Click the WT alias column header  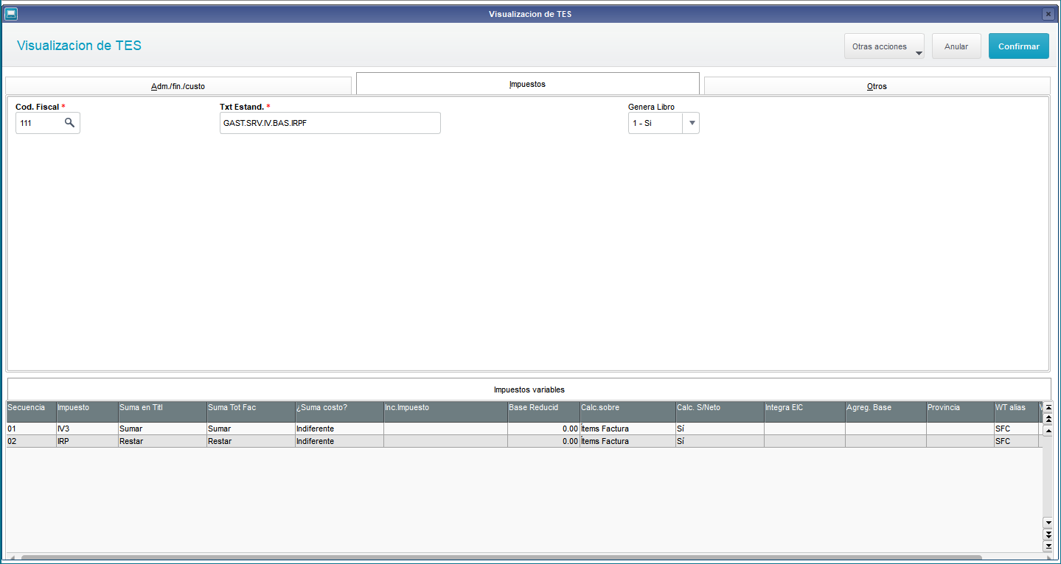coord(1016,412)
